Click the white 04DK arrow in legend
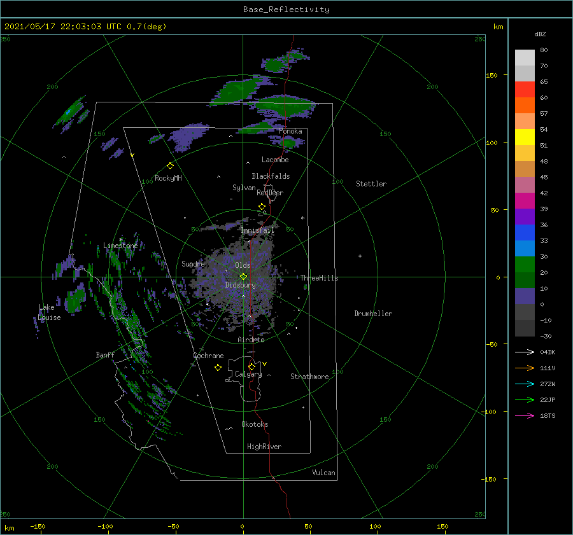Viewport: 573px width, 535px height. point(525,352)
